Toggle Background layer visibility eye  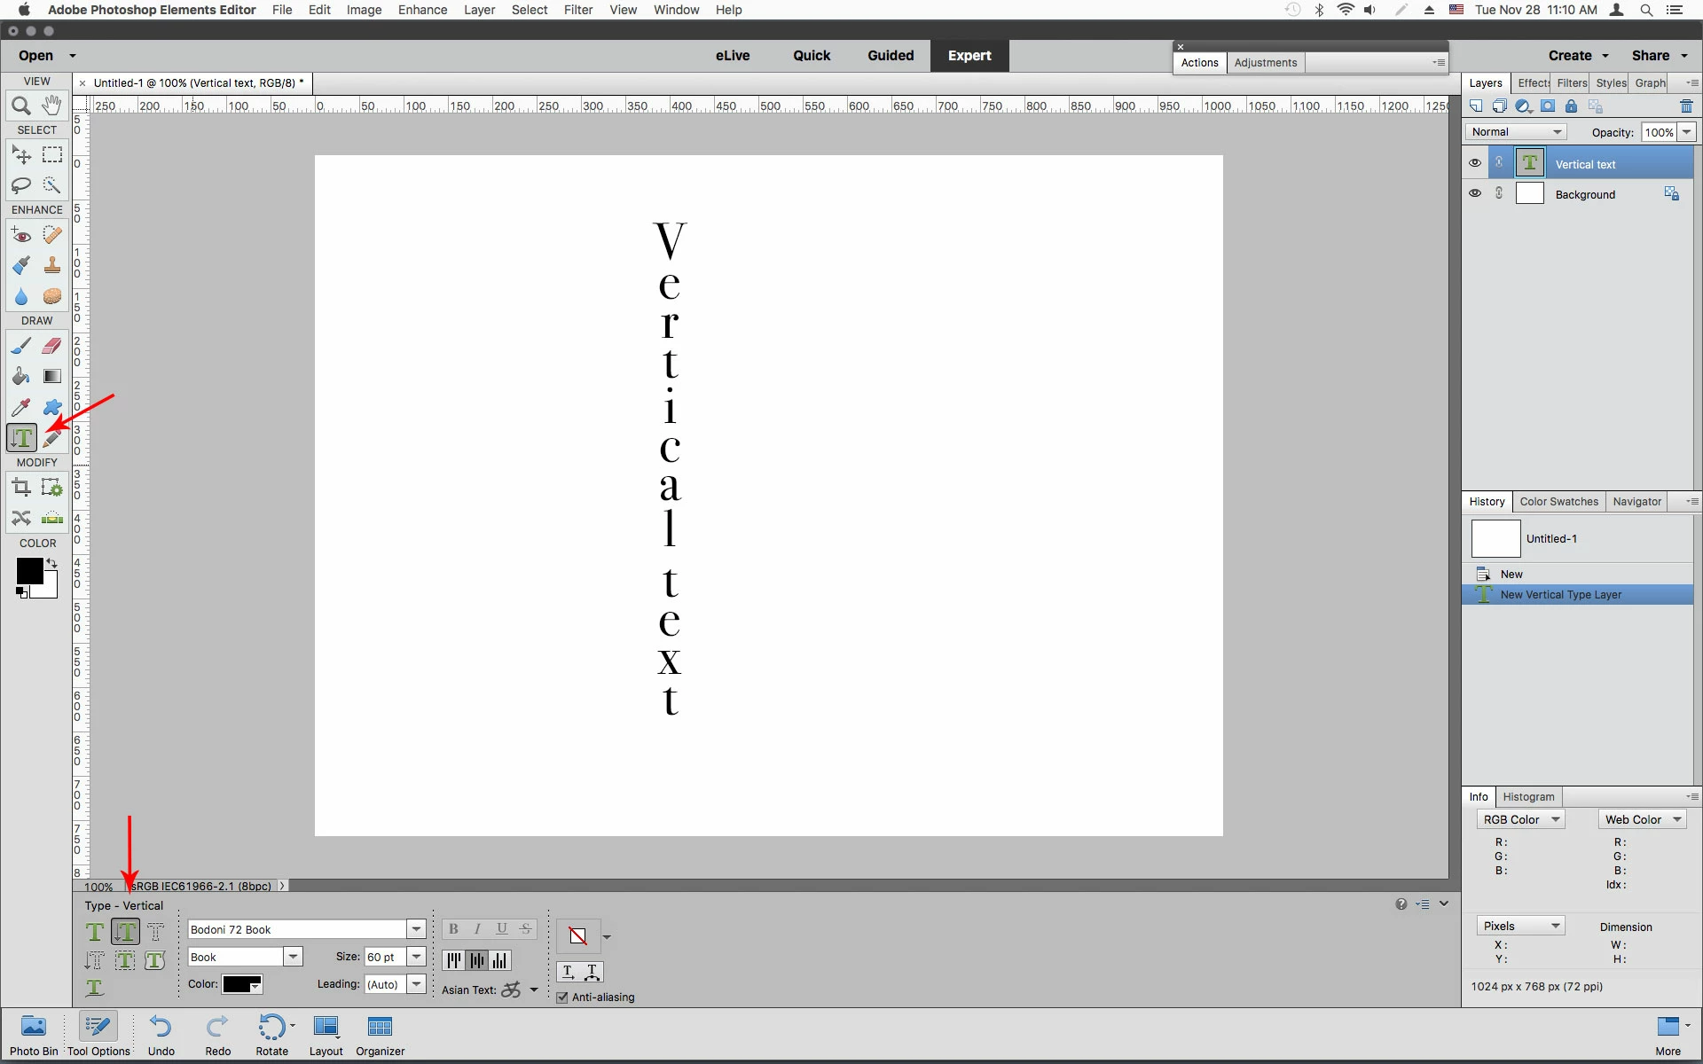click(x=1474, y=193)
